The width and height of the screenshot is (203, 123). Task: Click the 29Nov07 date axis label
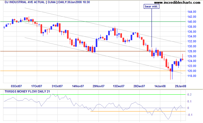coord(99,86)
